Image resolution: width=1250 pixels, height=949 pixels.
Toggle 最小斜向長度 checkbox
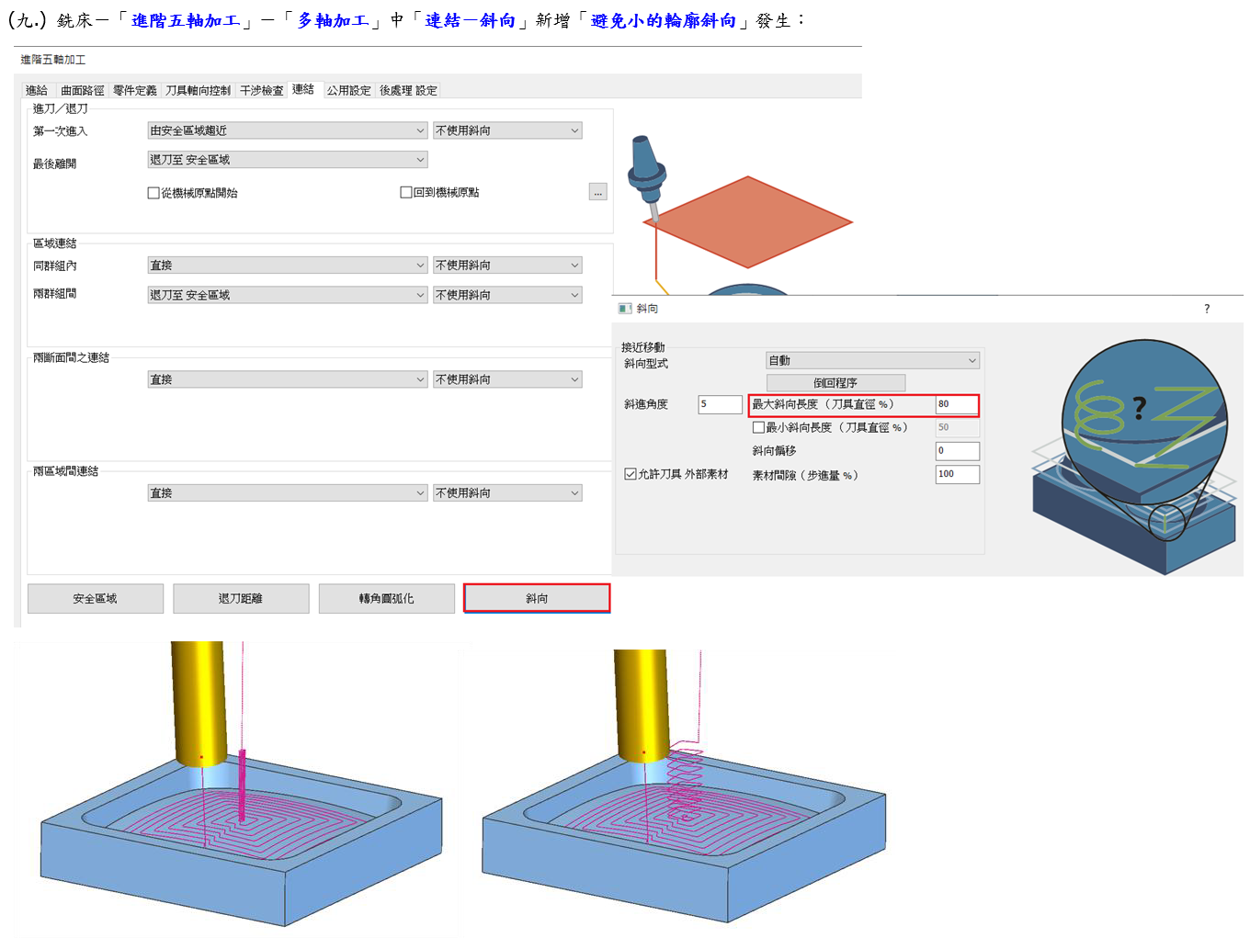(x=758, y=427)
